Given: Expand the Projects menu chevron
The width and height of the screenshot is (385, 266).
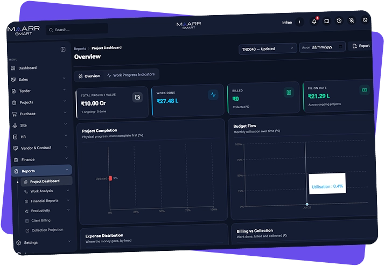Looking at the screenshot, I should tap(65, 101).
